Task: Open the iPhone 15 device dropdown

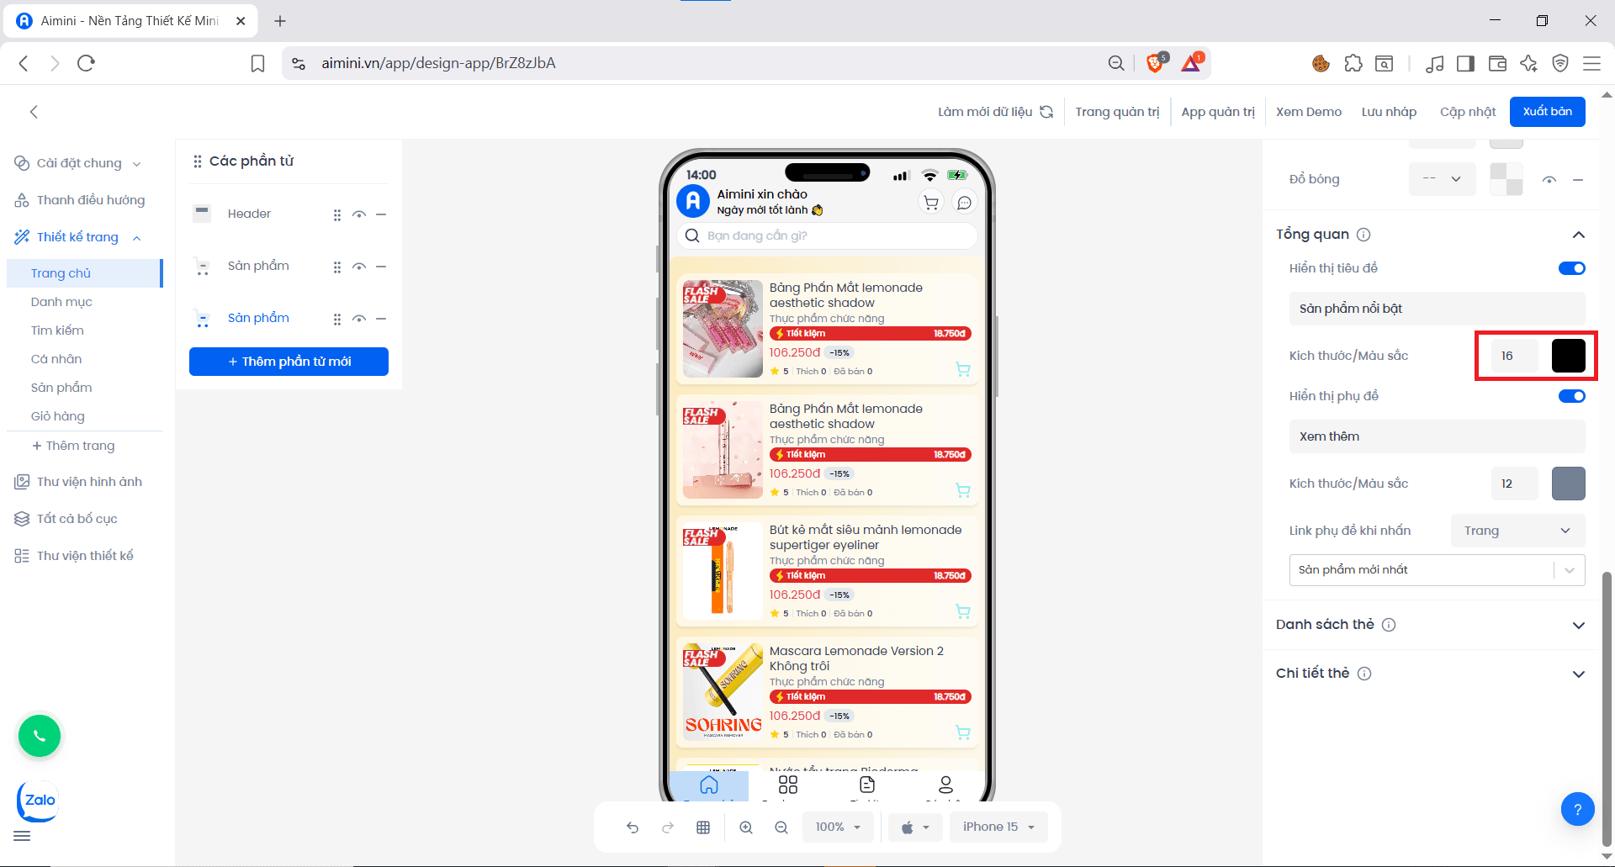Action: (998, 827)
